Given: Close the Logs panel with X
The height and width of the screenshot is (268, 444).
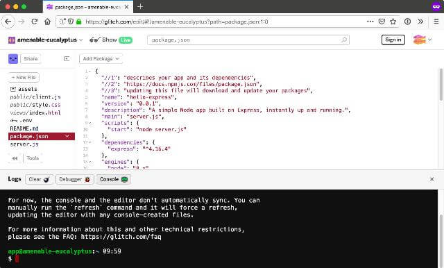Looking at the screenshot, I should point(432,179).
